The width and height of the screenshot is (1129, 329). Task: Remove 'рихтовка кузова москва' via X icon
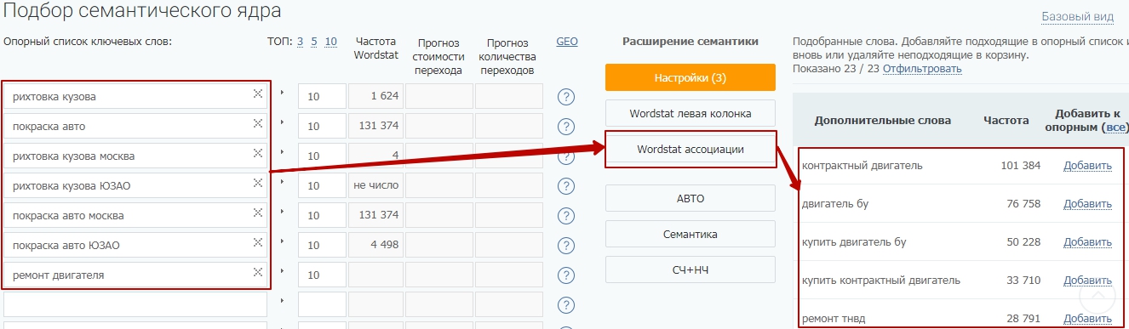257,153
